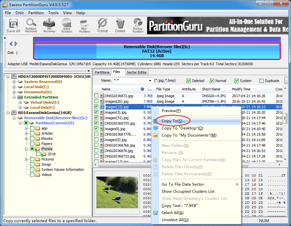
Task: Open the Partition menu
Action: [x=36, y=13]
